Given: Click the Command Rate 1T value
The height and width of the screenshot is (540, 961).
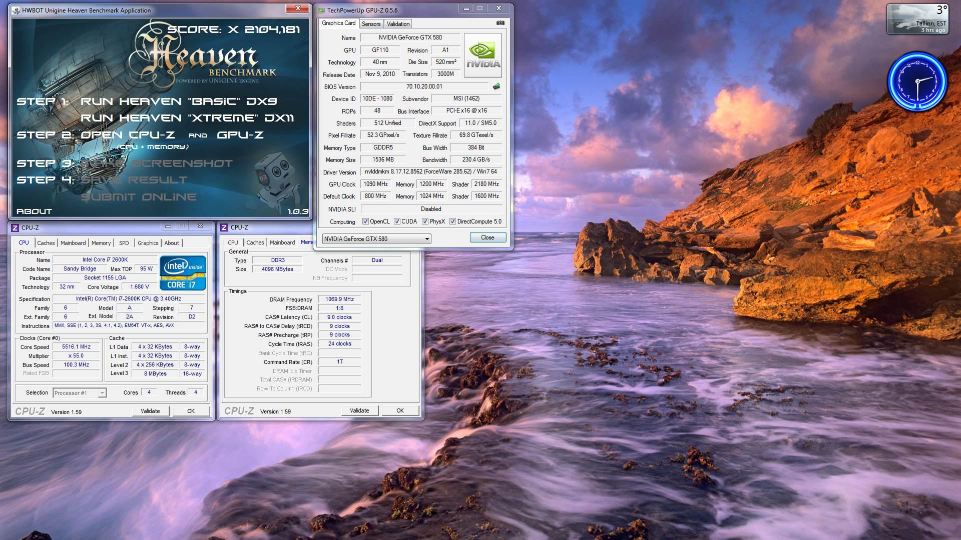Looking at the screenshot, I should [x=339, y=362].
